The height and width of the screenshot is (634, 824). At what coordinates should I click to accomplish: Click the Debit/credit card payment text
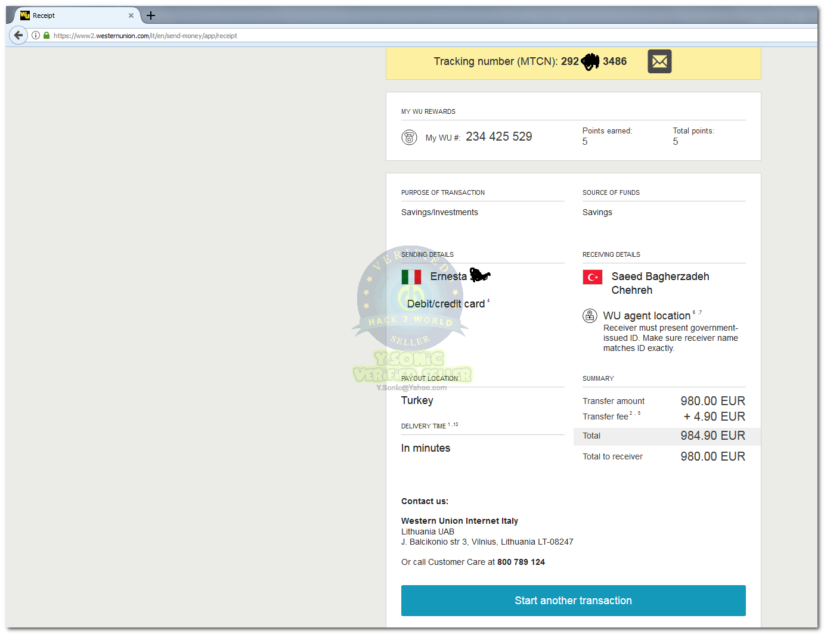(x=446, y=304)
